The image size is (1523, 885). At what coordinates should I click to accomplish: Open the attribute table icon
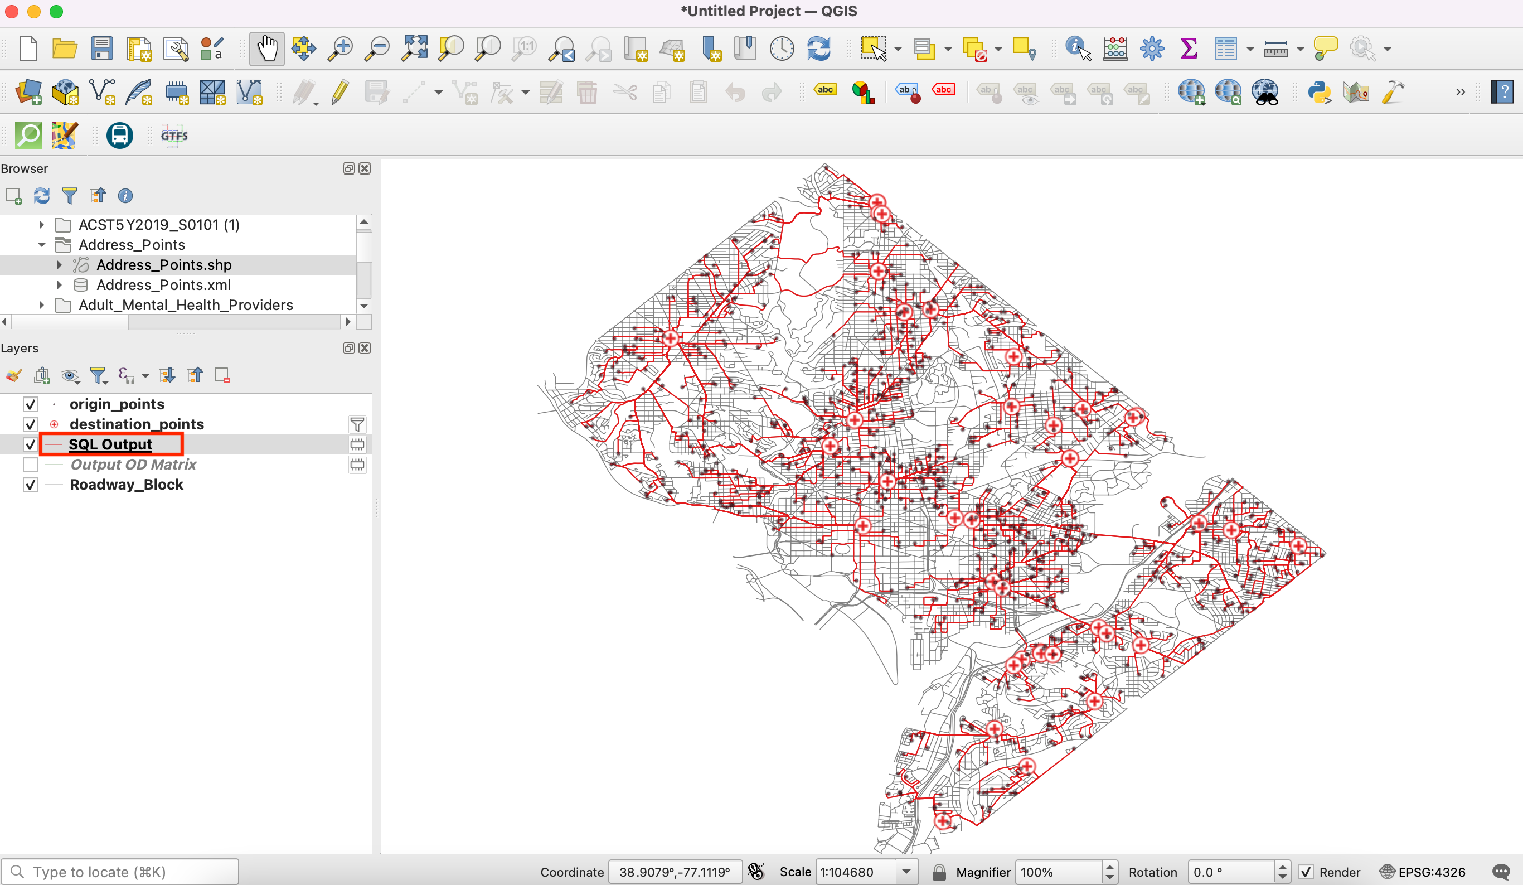pyautogui.click(x=1225, y=49)
